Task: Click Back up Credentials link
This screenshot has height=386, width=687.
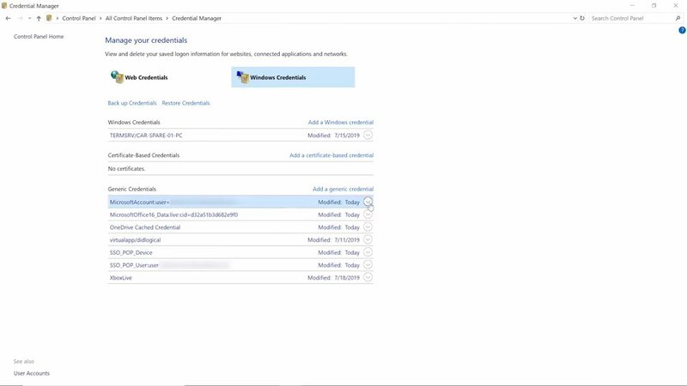Action: coord(132,103)
